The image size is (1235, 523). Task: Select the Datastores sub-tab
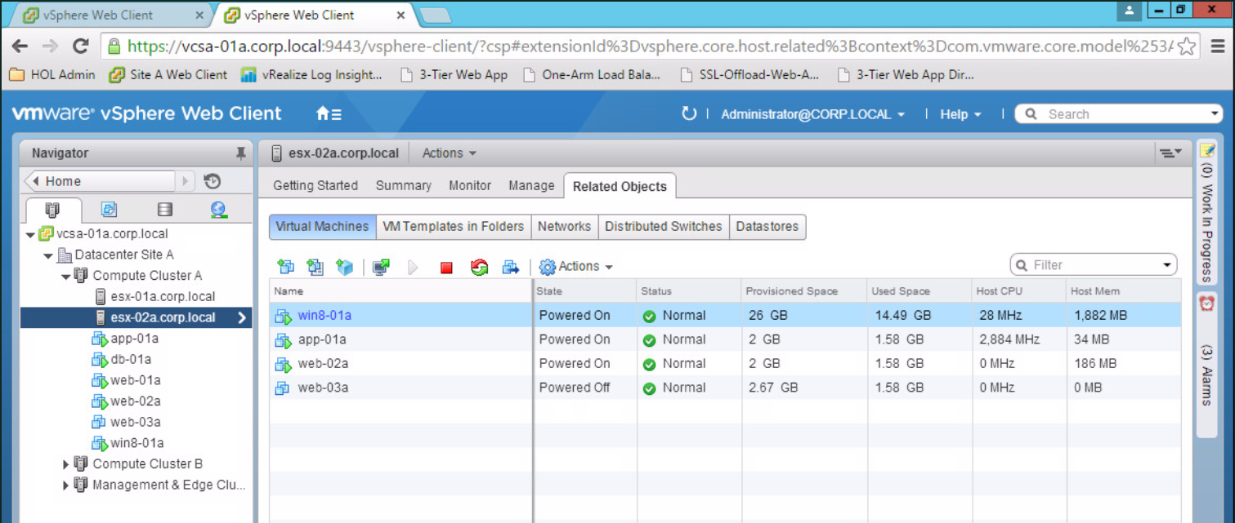(x=767, y=227)
